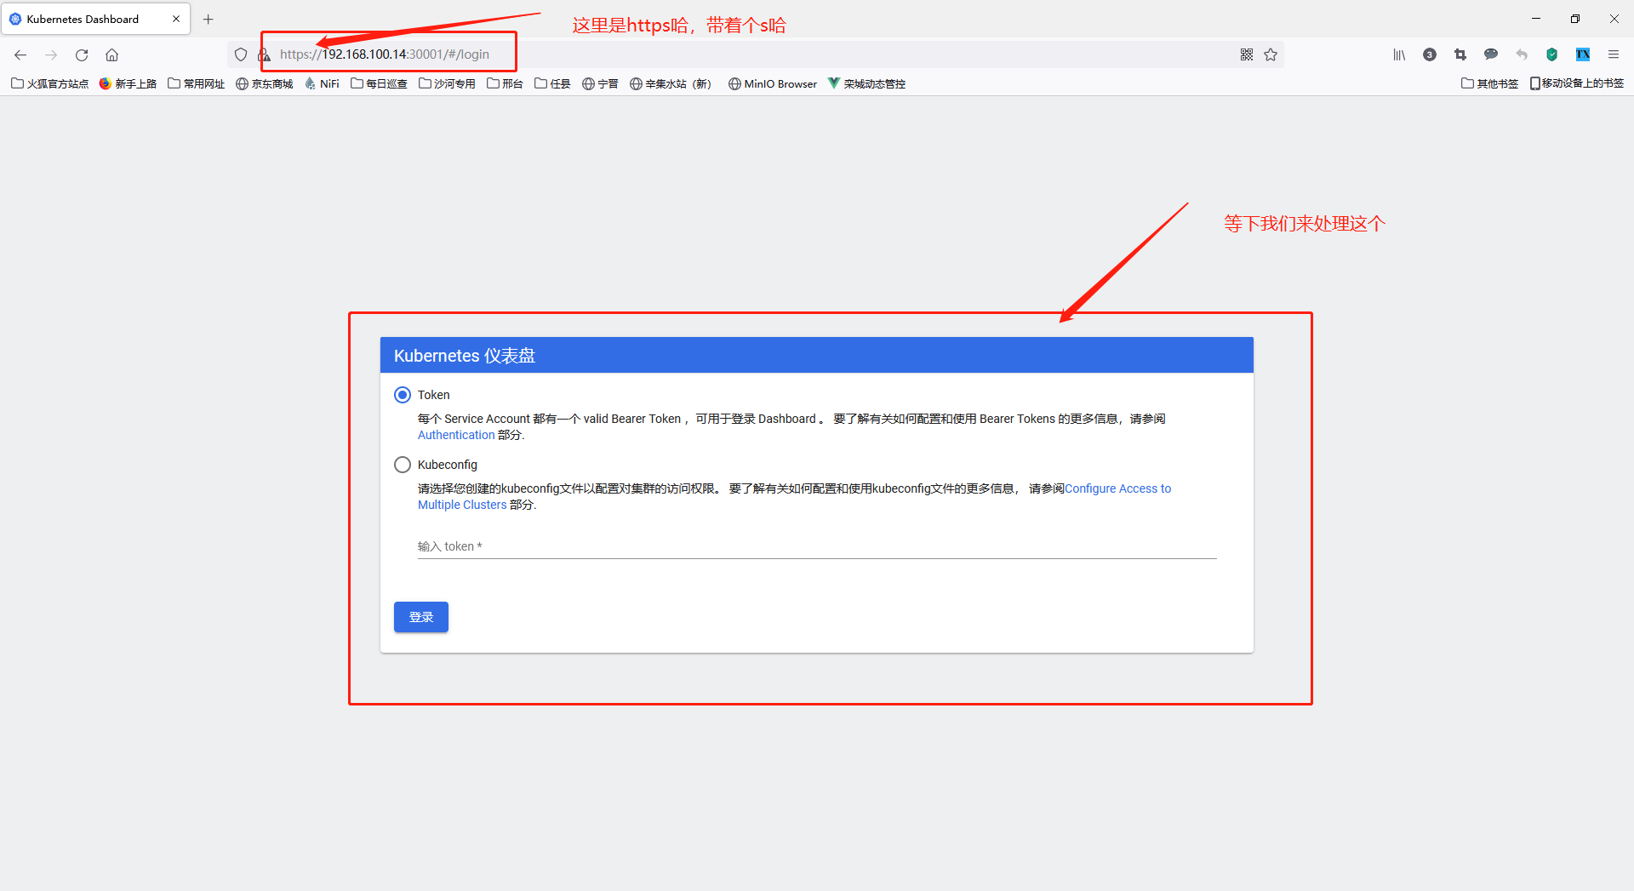Focus the token input field
The width and height of the screenshot is (1634, 891).
pyautogui.click(x=817, y=546)
